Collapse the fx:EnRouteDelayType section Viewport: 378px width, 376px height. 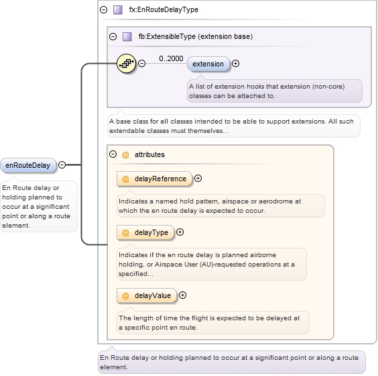[104, 9]
